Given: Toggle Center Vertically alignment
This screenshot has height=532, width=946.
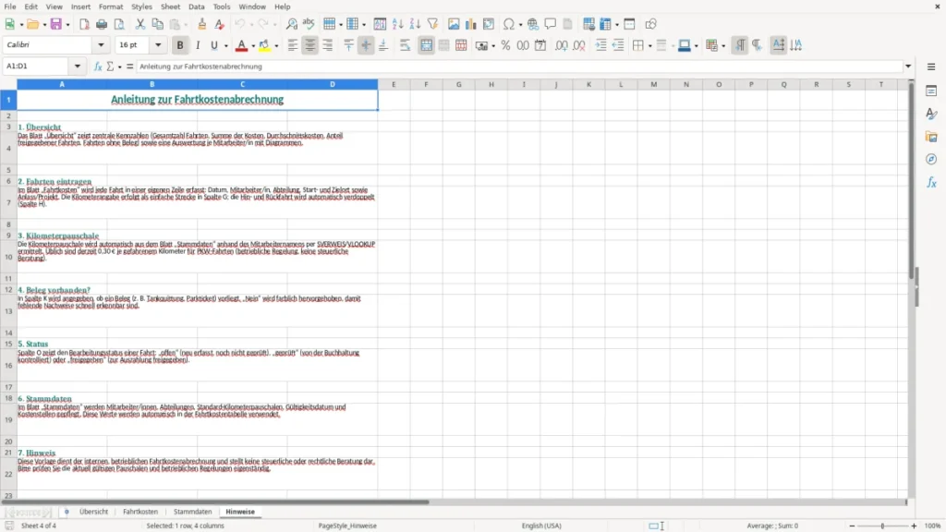Looking at the screenshot, I should [x=366, y=45].
